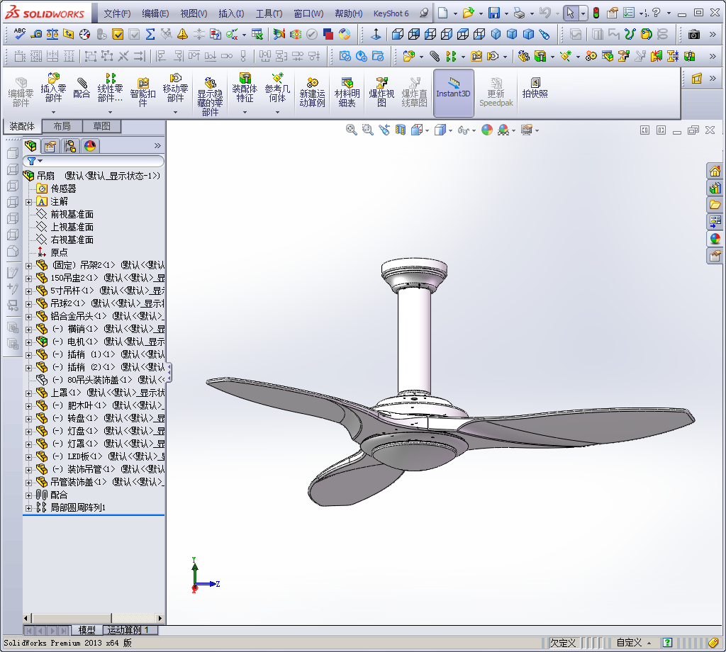Click the rebuild traffic light icon
726x652 pixels.
596,13
